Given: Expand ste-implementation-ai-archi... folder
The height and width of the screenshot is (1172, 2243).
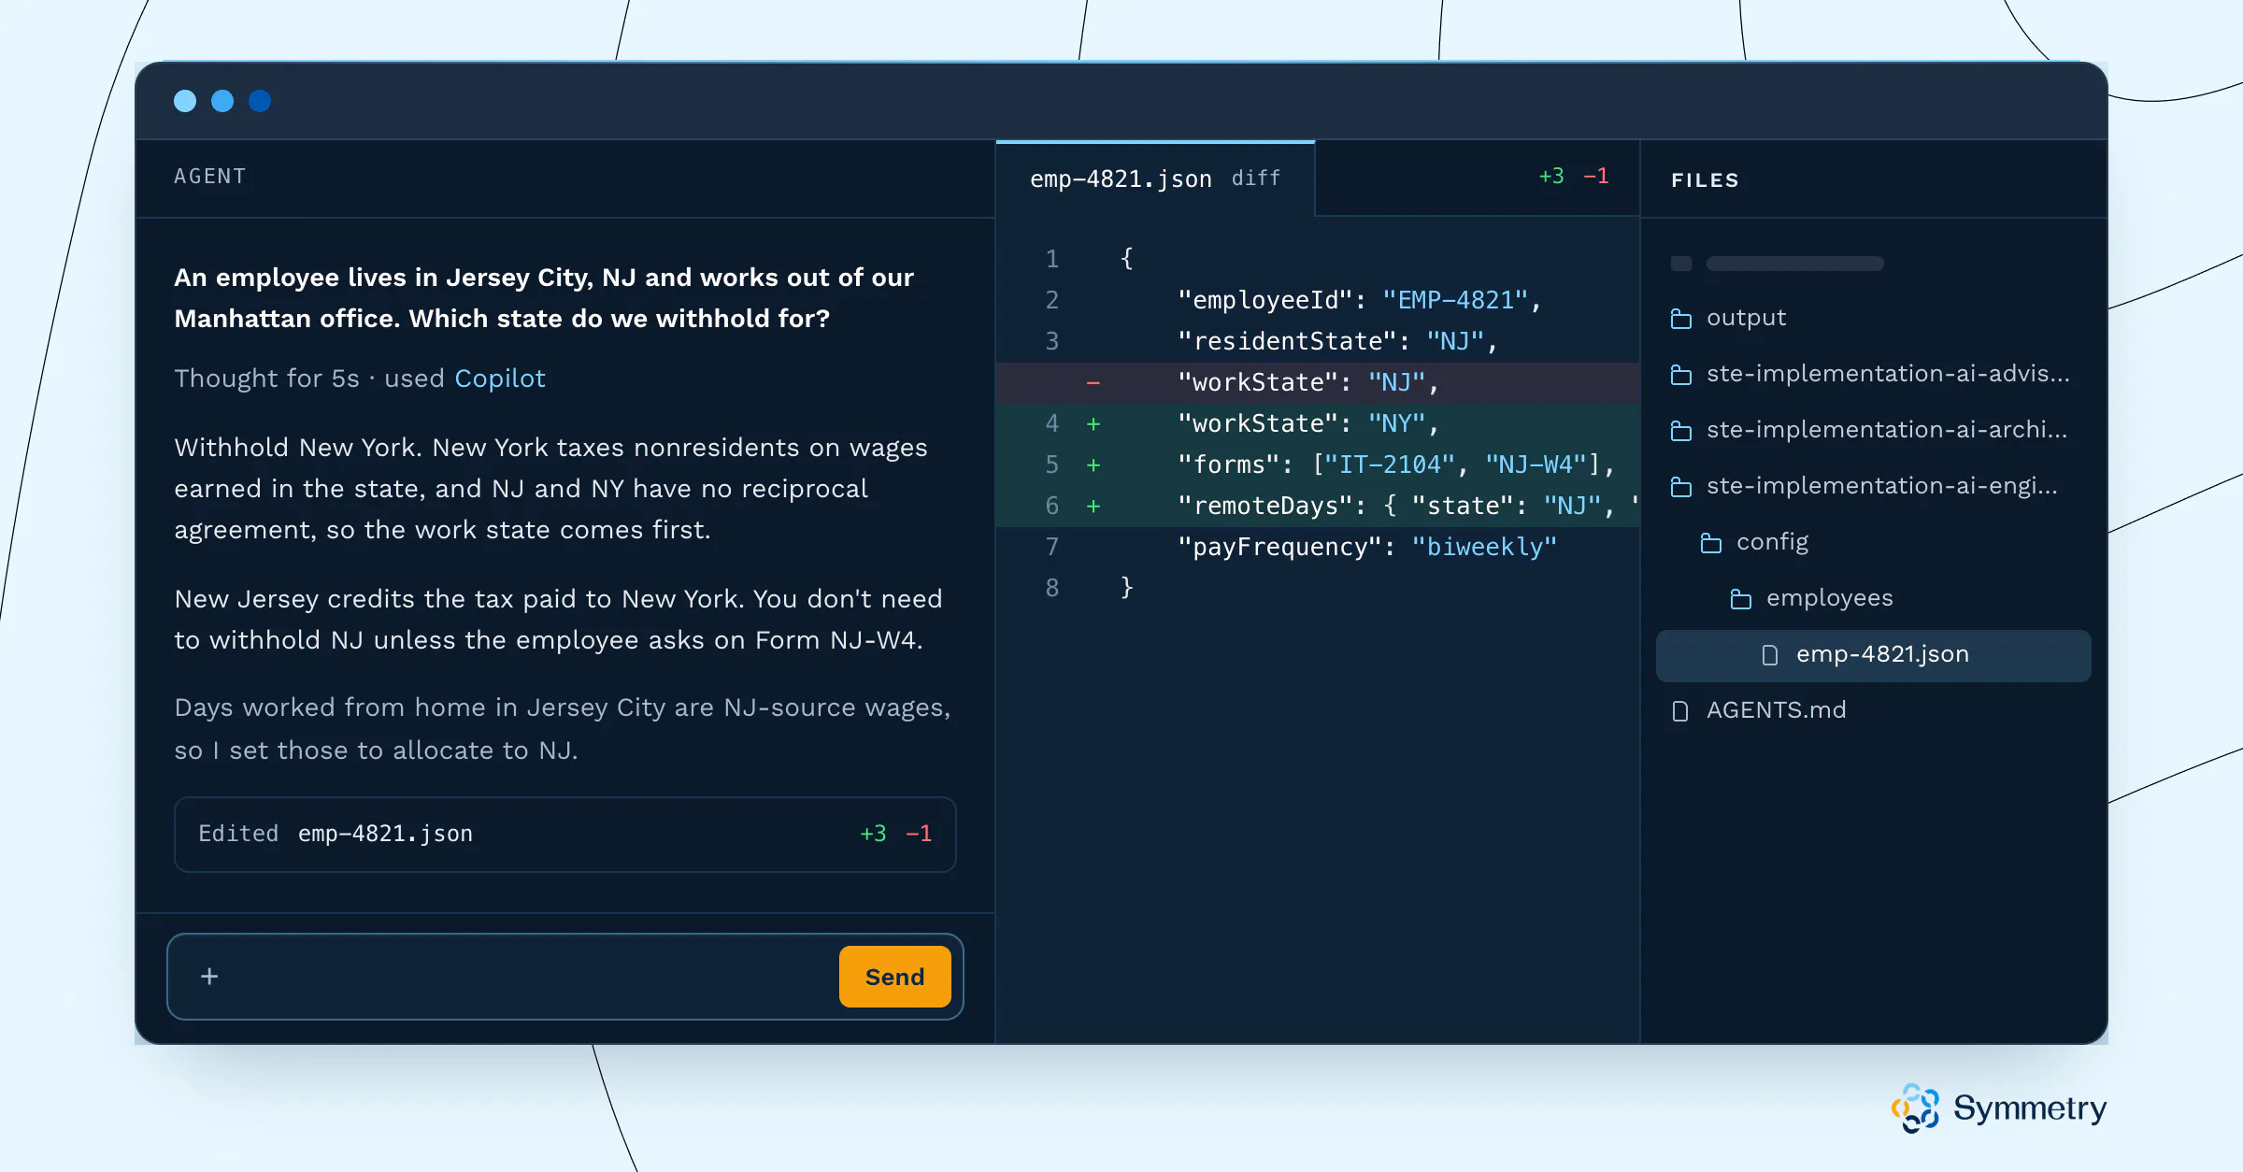Looking at the screenshot, I should coord(1886,430).
